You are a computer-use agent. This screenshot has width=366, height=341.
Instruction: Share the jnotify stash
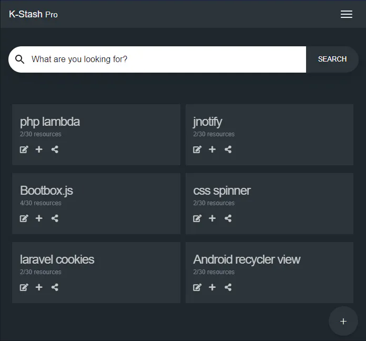click(x=228, y=149)
